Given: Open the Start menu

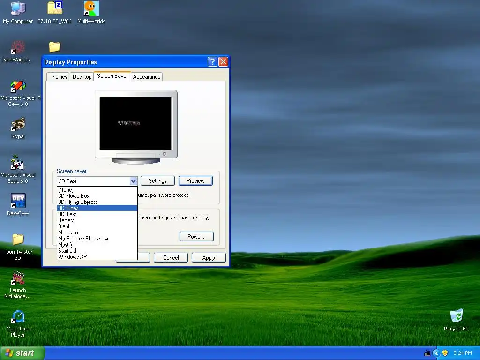Looking at the screenshot, I should click(x=22, y=353).
